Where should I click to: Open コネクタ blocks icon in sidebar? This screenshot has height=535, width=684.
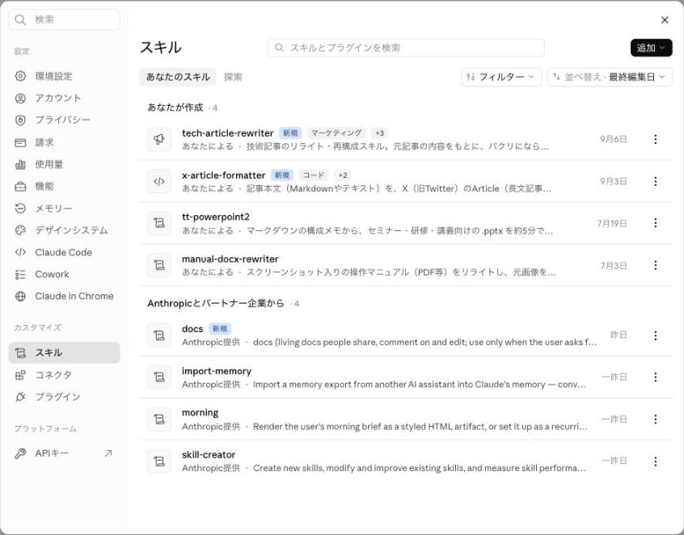point(20,375)
